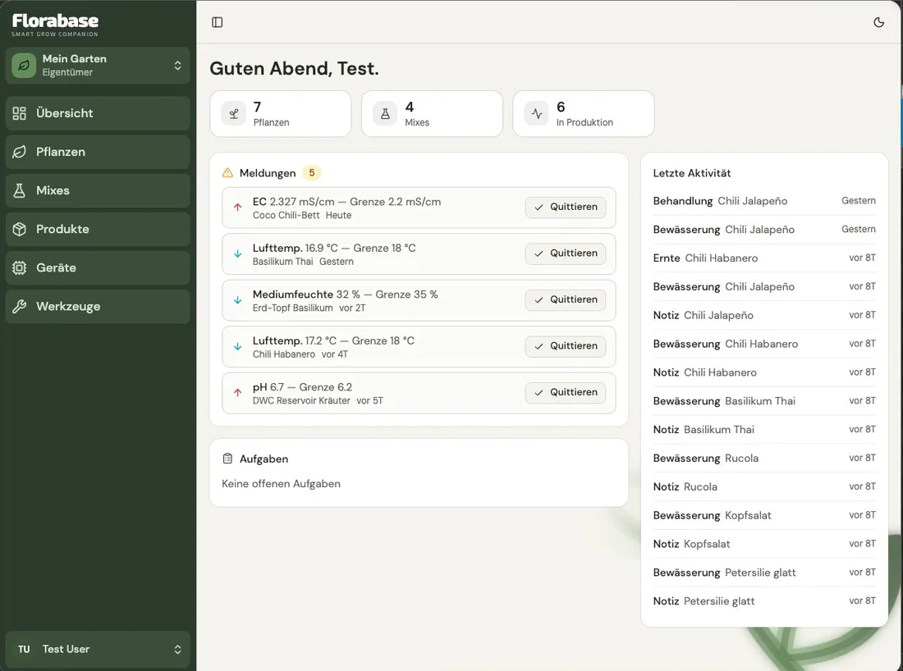Open the Mixes section in sidebar
Image resolution: width=903 pixels, height=671 pixels.
click(98, 190)
